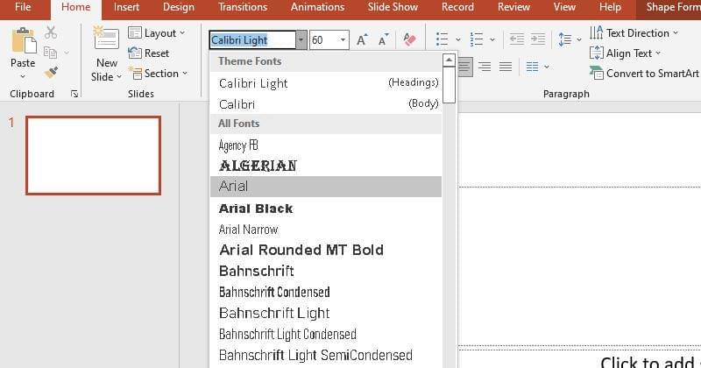Expand the Layout dropdown
Image resolution: width=701 pixels, height=368 pixels.
[157, 33]
